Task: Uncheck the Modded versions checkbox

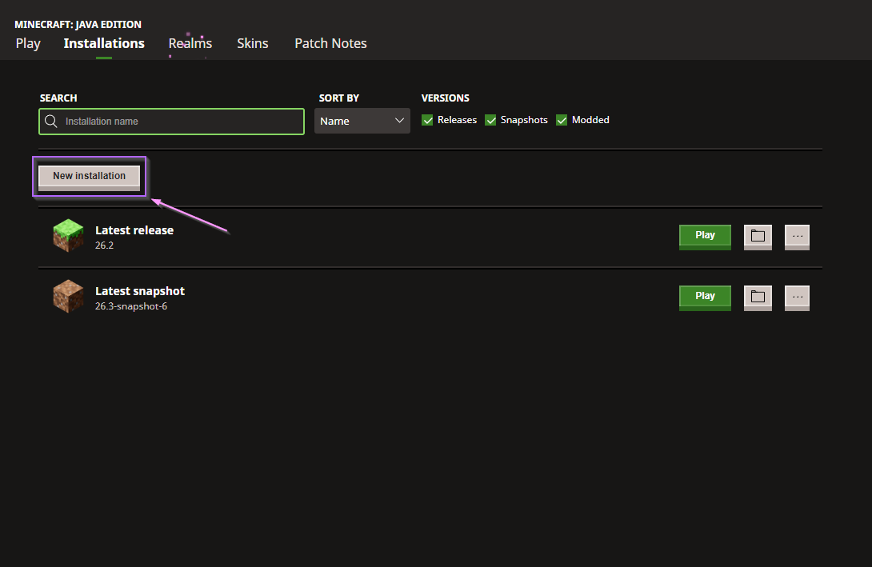Action: [x=562, y=120]
